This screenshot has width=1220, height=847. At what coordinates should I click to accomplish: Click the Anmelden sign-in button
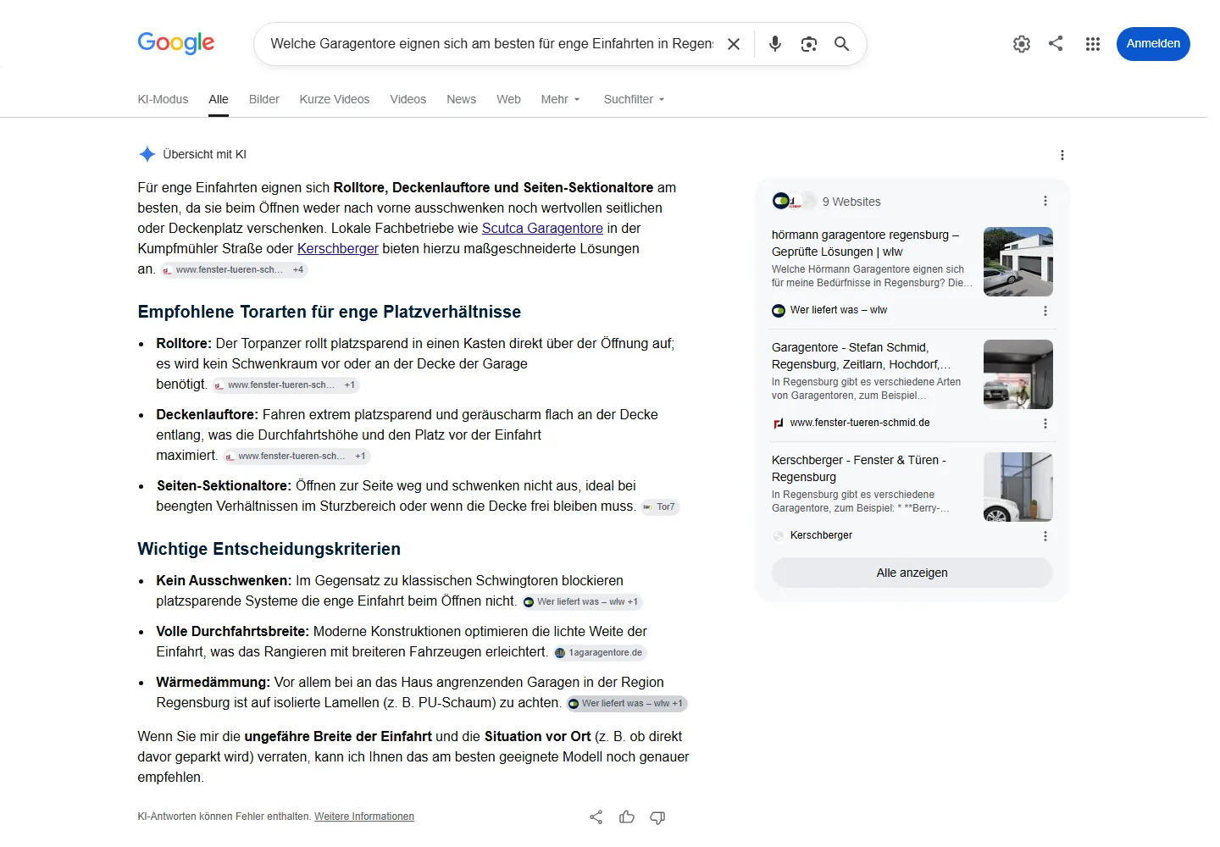[1153, 44]
